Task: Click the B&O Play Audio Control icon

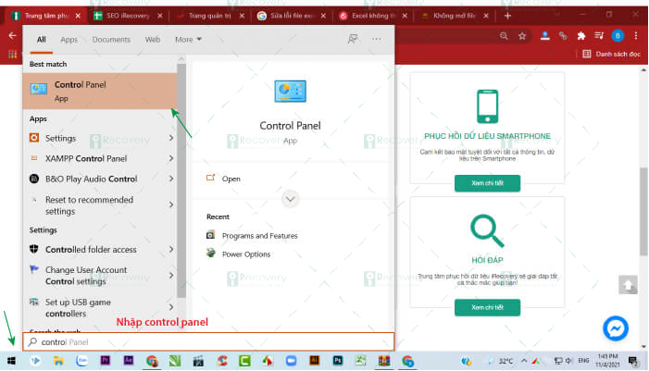Action: coord(34,179)
